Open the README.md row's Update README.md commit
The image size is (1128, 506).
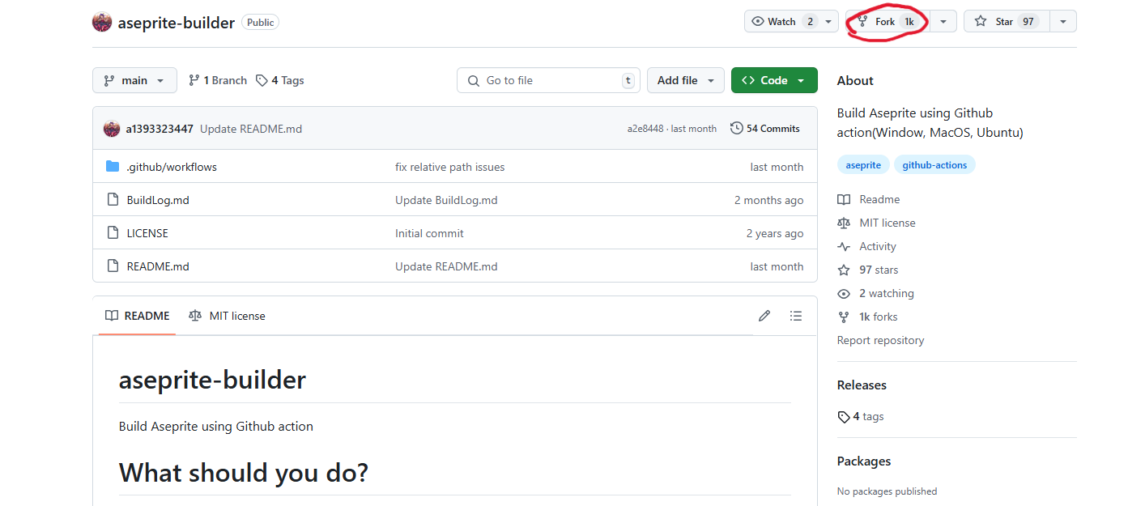[x=446, y=266]
